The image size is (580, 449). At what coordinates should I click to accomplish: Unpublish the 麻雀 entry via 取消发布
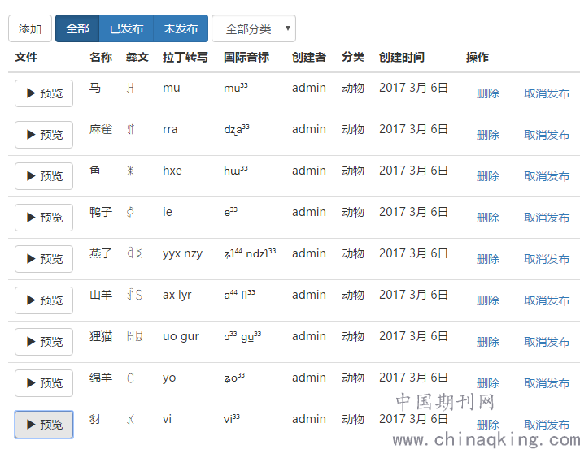547,135
